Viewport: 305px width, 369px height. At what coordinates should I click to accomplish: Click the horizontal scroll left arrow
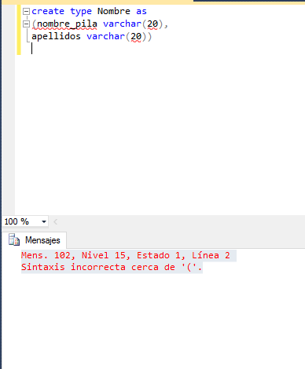coord(55,222)
